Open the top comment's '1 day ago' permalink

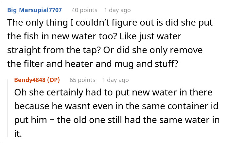point(117,10)
